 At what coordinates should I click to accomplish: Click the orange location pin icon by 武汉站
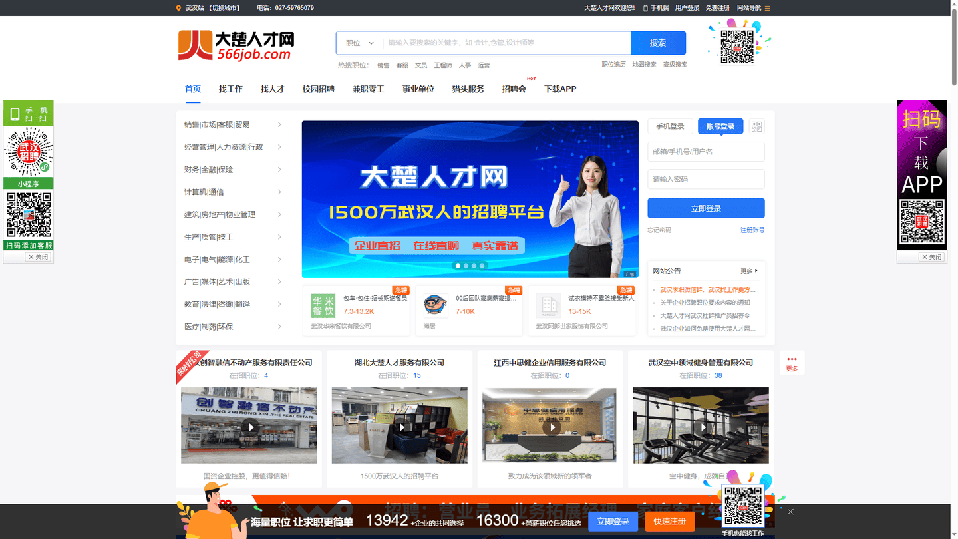178,8
